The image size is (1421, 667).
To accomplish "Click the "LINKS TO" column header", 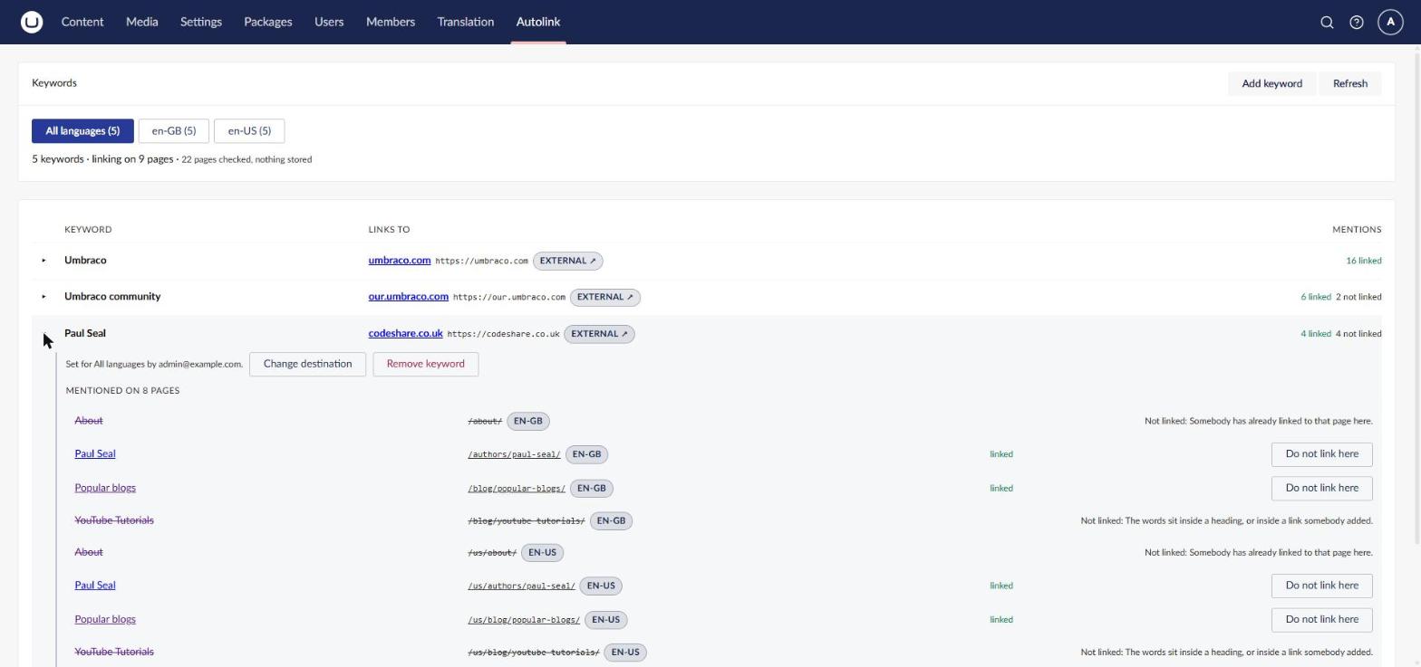I will (389, 230).
